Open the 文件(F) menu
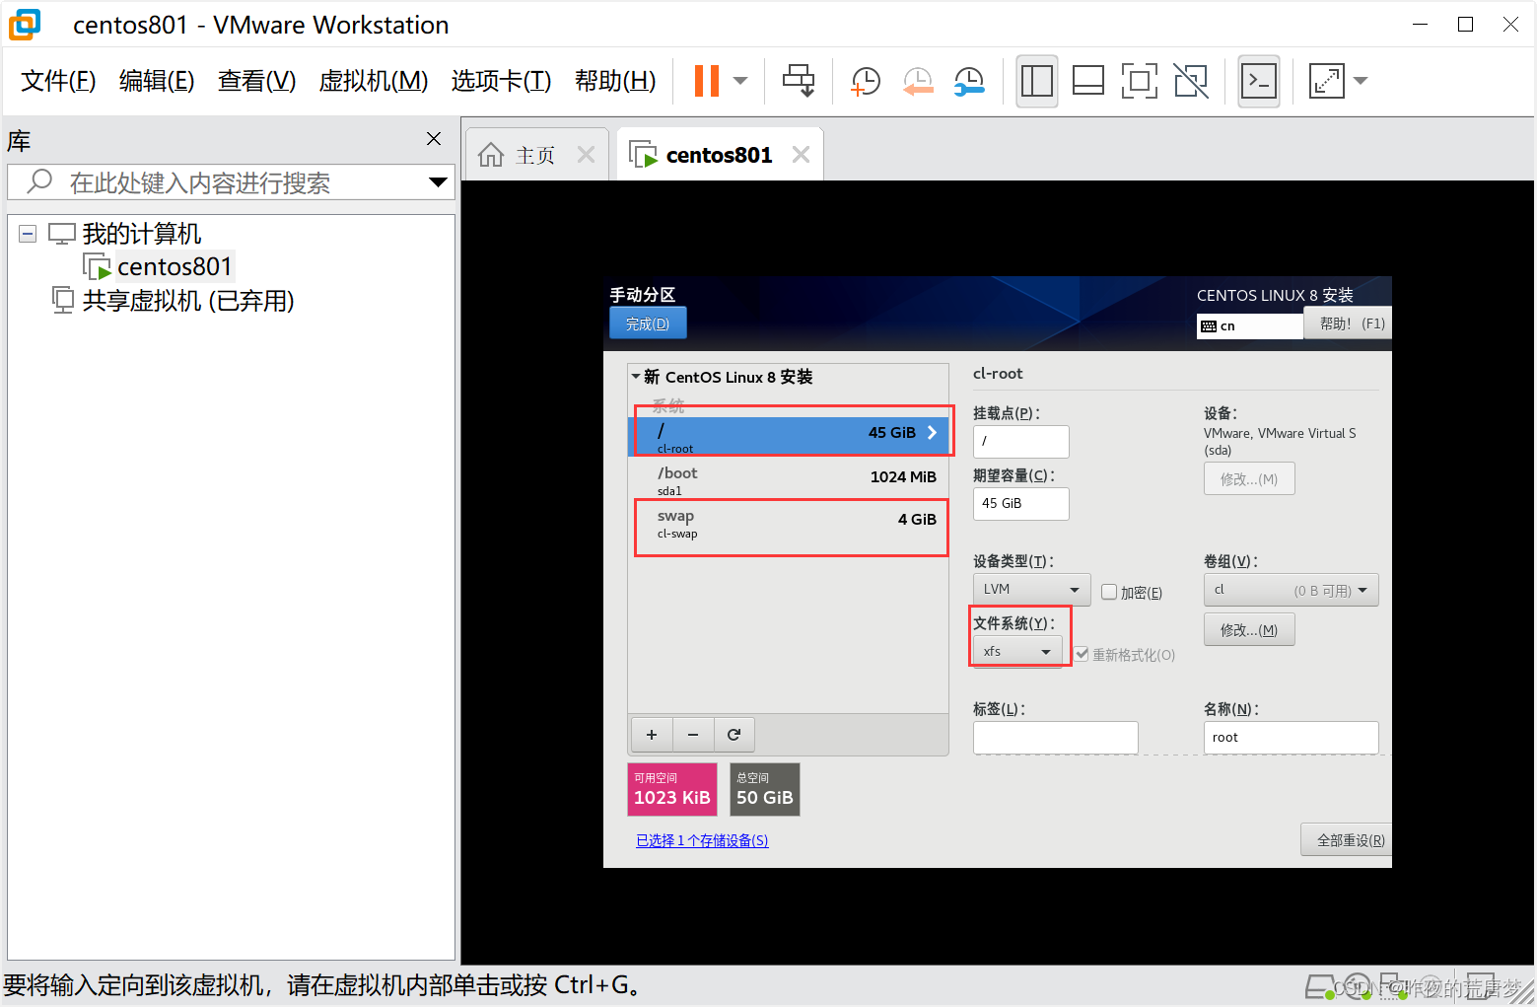Viewport: 1537px width, 1007px height. coord(58,81)
